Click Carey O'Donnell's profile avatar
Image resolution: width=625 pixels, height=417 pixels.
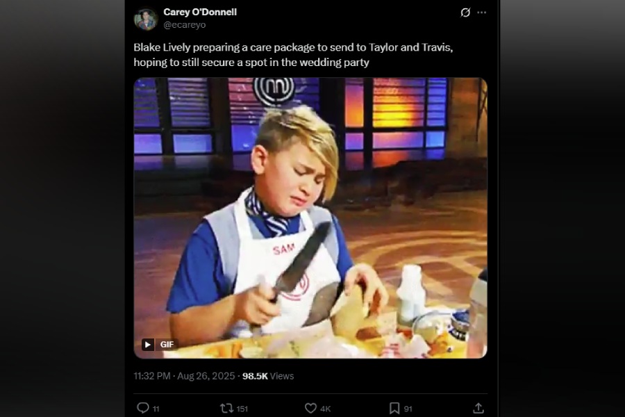[146, 19]
